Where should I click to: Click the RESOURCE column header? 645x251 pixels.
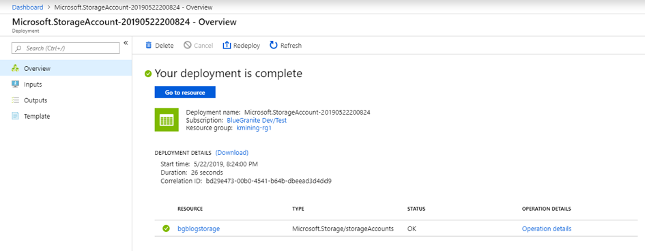coord(190,209)
